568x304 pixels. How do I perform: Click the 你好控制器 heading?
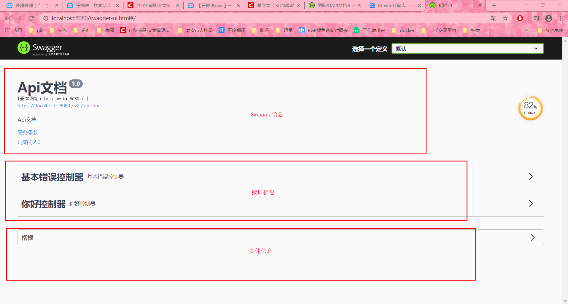tap(43, 204)
